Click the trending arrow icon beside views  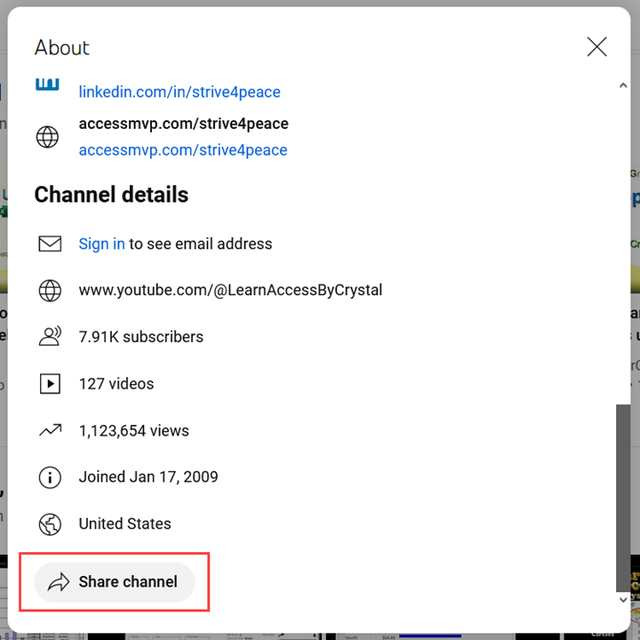(x=50, y=430)
